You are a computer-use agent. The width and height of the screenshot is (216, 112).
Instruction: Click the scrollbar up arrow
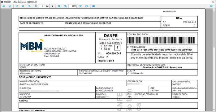tap(214, 10)
